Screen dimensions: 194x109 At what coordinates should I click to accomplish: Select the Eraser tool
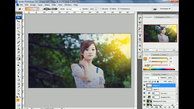[18, 56]
